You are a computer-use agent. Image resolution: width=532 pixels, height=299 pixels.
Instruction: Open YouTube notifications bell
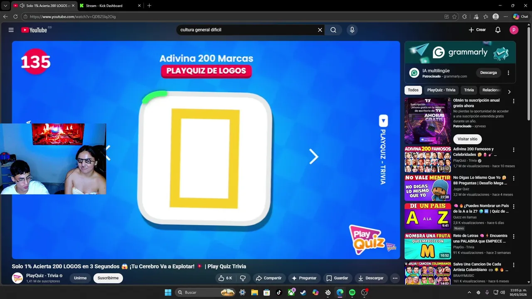point(498,30)
